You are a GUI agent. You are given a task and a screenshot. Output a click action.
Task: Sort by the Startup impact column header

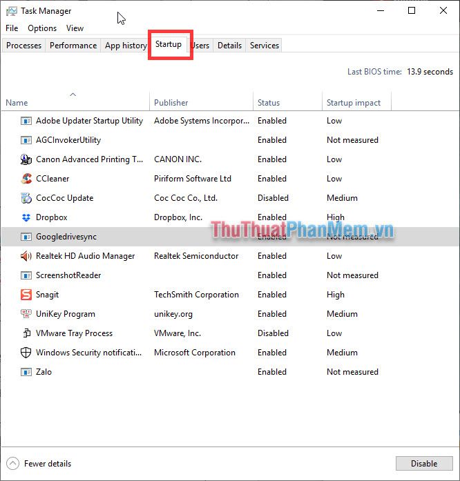(356, 101)
